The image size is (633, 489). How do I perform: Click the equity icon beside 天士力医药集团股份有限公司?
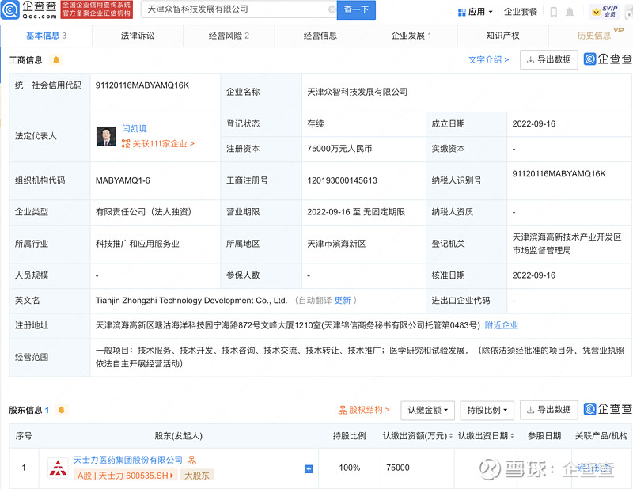point(191,460)
